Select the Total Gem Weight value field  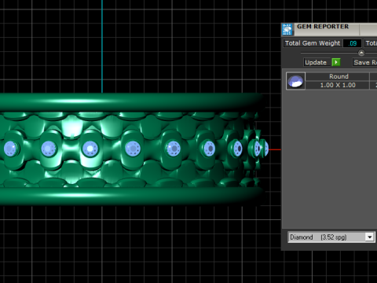[x=353, y=43]
